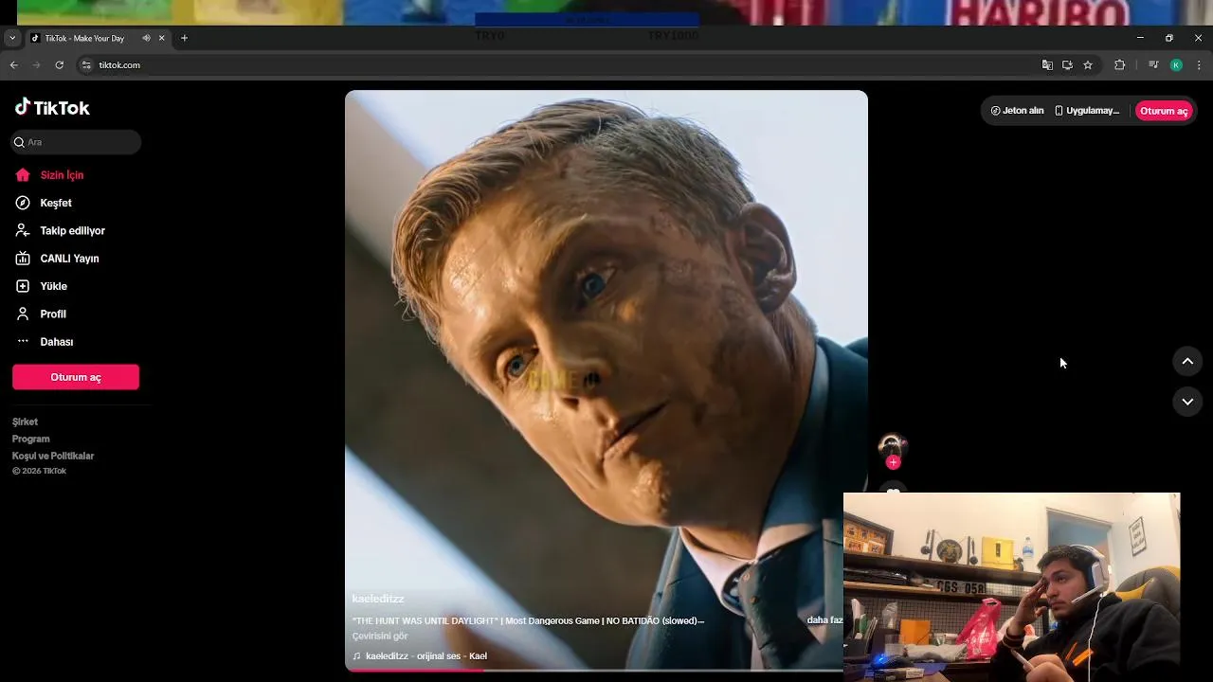The height and width of the screenshot is (682, 1213).
Task: Click the tiktok.com address bar
Action: (x=559, y=65)
